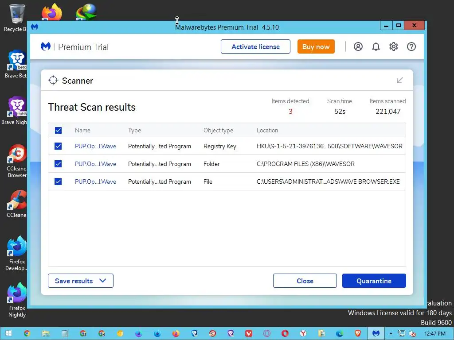454x340 pixels.
Task: Select the Firefox Nightly desktop shortcut
Action: coord(17,300)
